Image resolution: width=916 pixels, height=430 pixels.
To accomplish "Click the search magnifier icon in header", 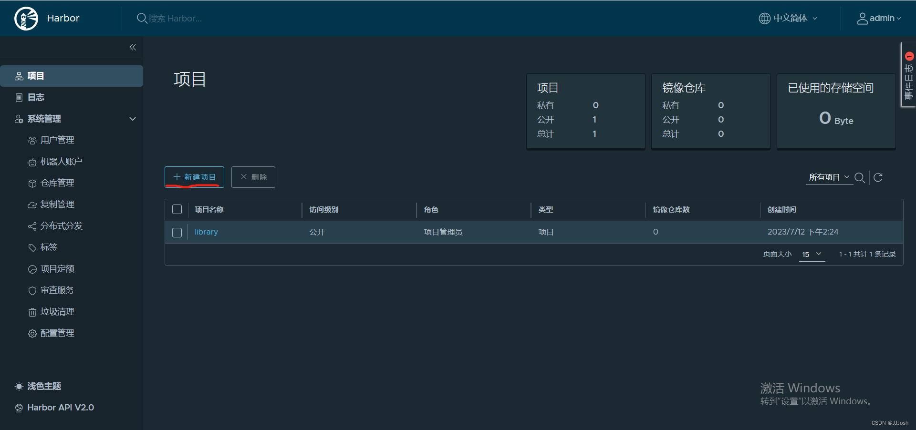I will coord(142,18).
